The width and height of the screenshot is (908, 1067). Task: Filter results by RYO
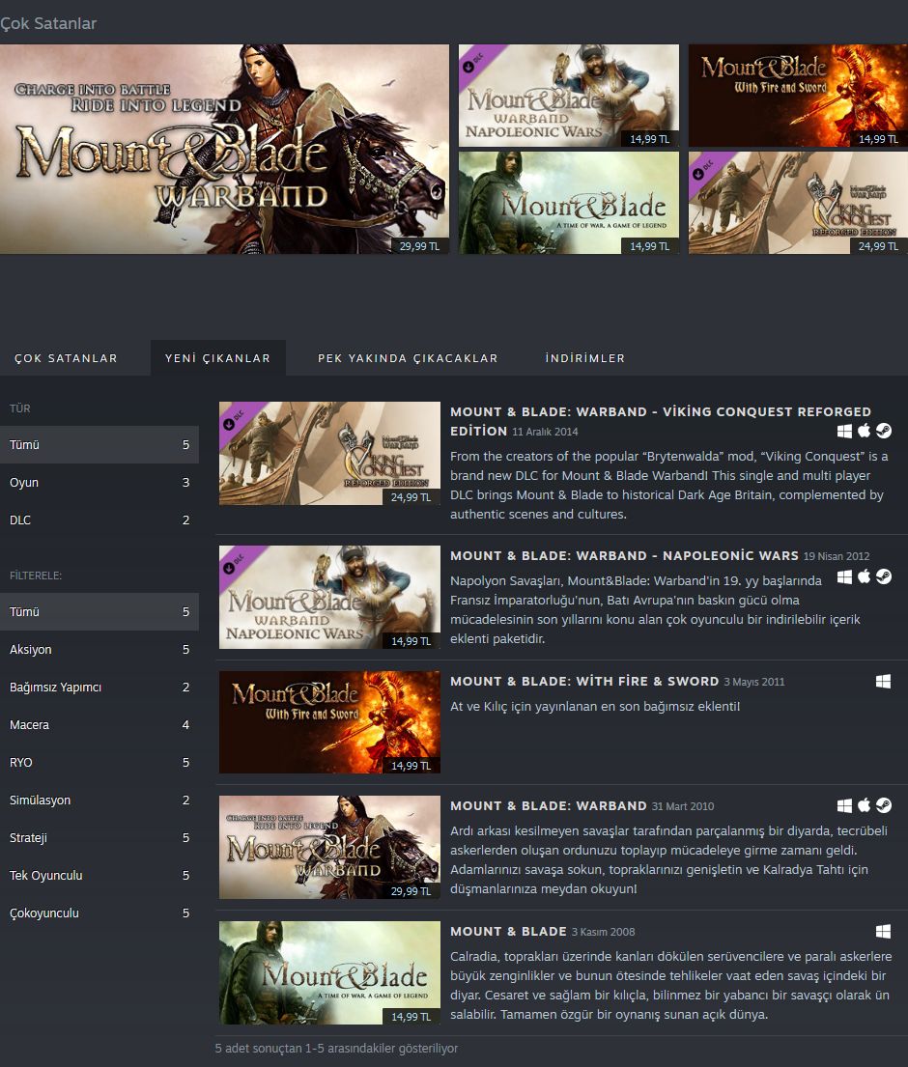(x=99, y=762)
